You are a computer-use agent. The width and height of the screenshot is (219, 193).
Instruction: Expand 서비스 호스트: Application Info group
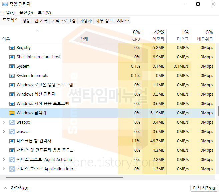click(x=4, y=169)
